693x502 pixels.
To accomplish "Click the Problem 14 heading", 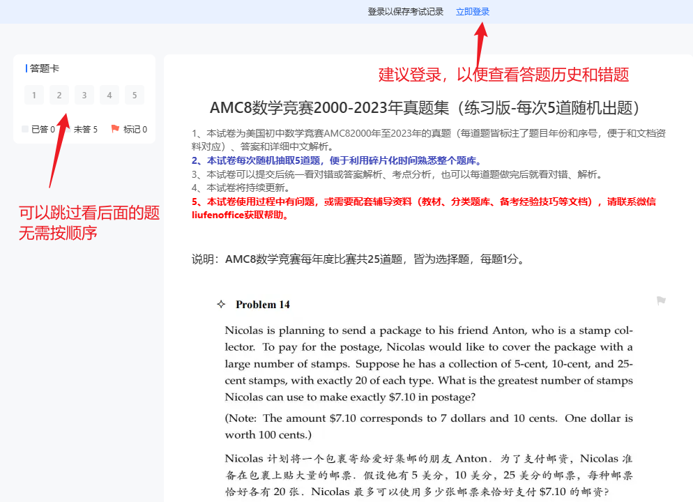I will (x=263, y=305).
